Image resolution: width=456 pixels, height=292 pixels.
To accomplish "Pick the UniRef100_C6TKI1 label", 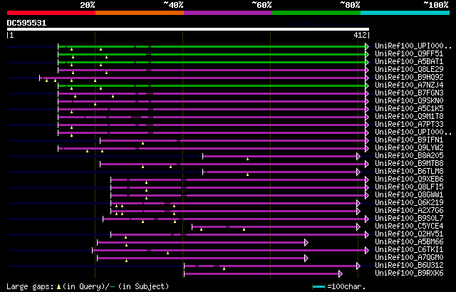I will click(409, 250).
